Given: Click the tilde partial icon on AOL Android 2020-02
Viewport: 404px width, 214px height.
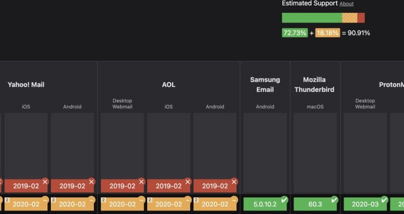Looking at the screenshot, I should (234, 200).
